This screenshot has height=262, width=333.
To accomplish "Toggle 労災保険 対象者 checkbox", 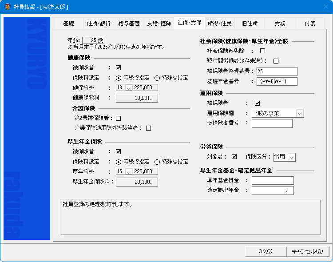I will click(234, 157).
